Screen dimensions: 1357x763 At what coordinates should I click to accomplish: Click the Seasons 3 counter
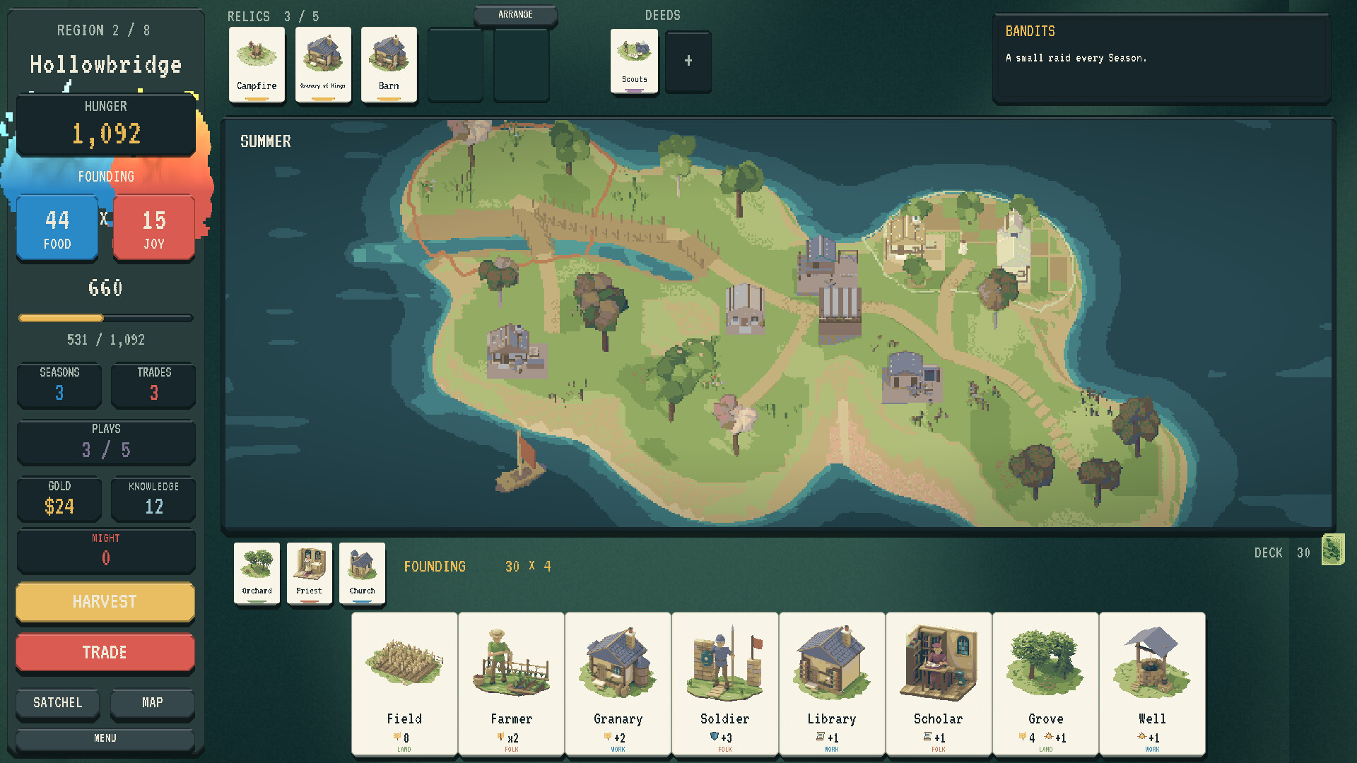pyautogui.click(x=59, y=385)
